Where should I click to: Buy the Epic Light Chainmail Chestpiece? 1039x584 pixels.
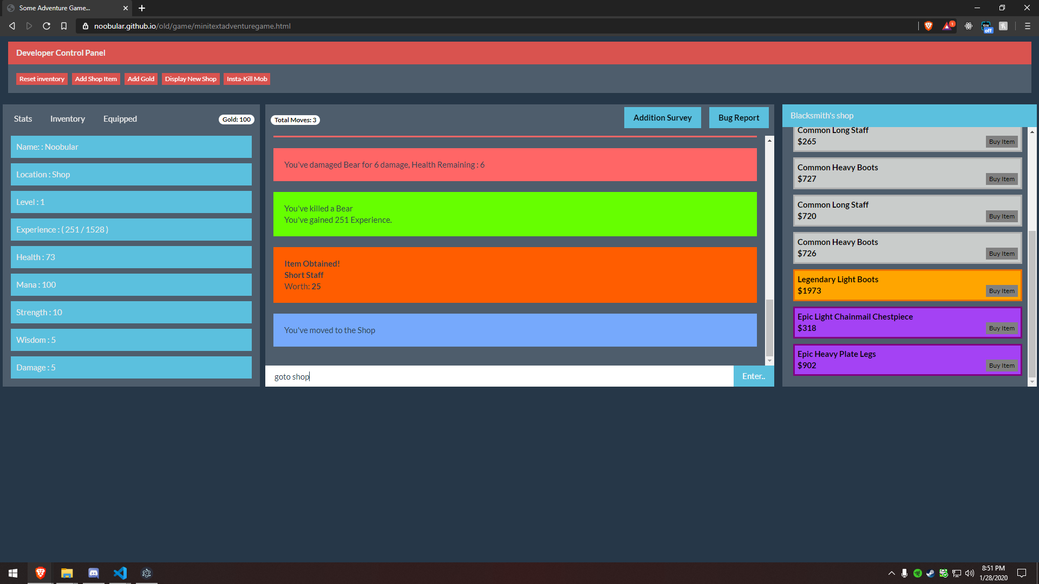[x=1001, y=328]
